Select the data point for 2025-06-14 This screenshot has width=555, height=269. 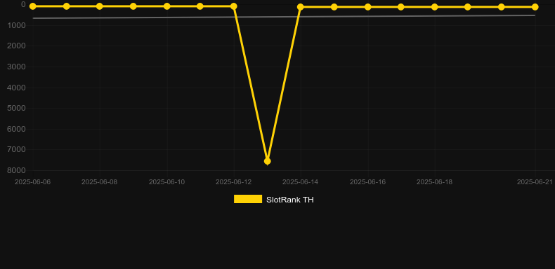point(301,7)
